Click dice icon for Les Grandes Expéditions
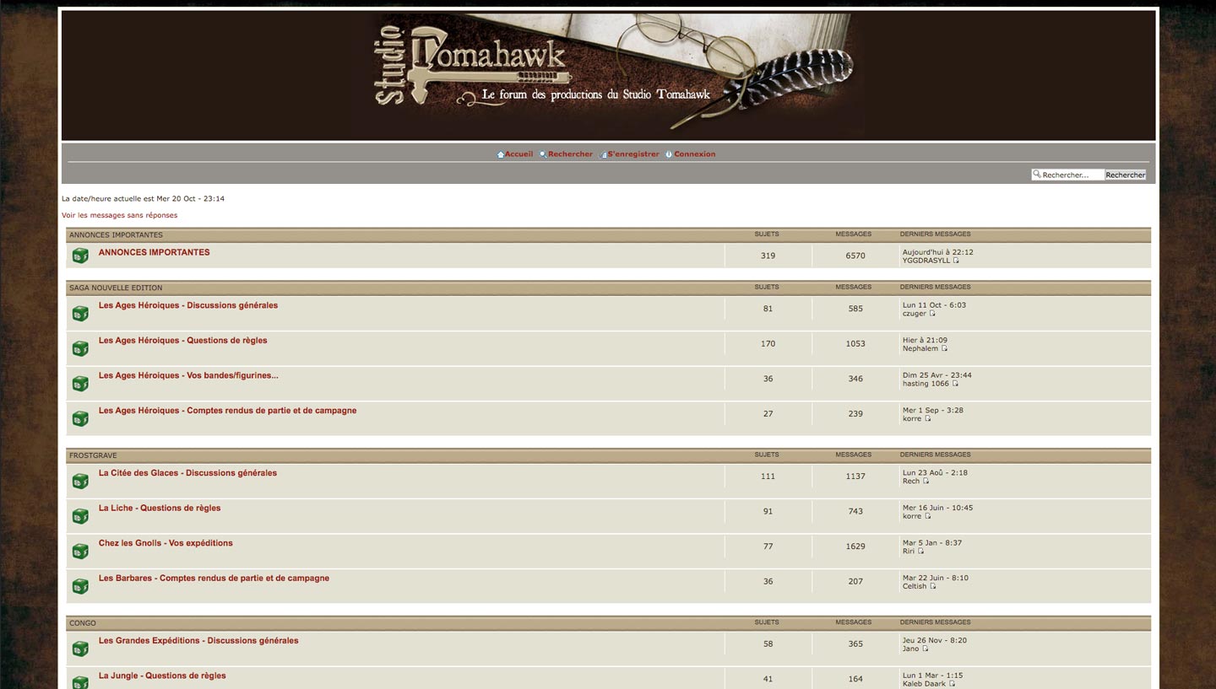Viewport: 1216px width, 689px height. [80, 649]
